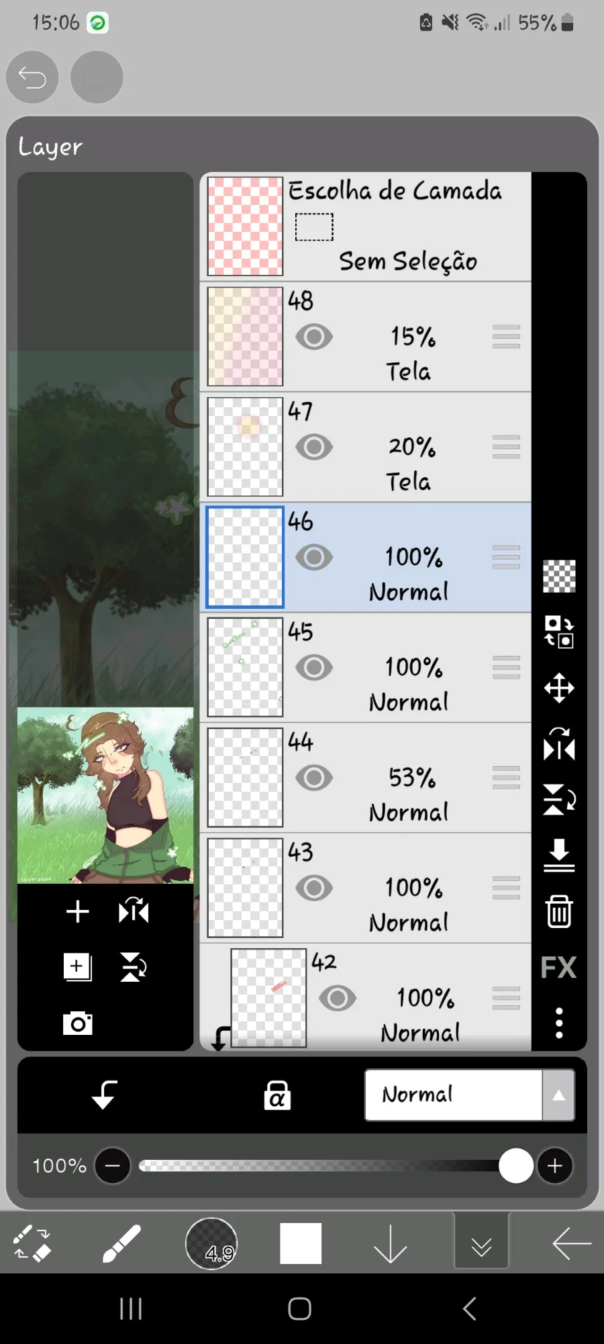Image resolution: width=604 pixels, height=1344 pixels.
Task: Open the Normal blend mode dropdown
Action: 469,1095
